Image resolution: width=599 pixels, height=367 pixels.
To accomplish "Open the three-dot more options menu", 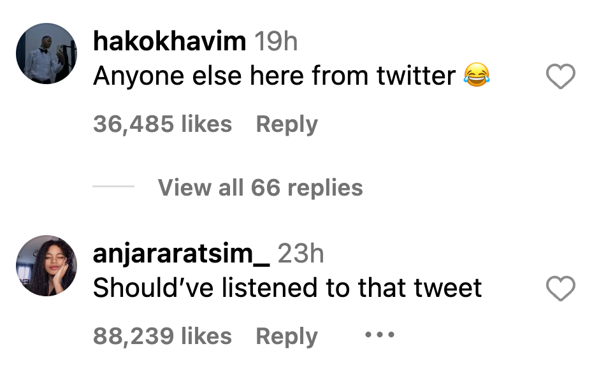I will pyautogui.click(x=379, y=335).
